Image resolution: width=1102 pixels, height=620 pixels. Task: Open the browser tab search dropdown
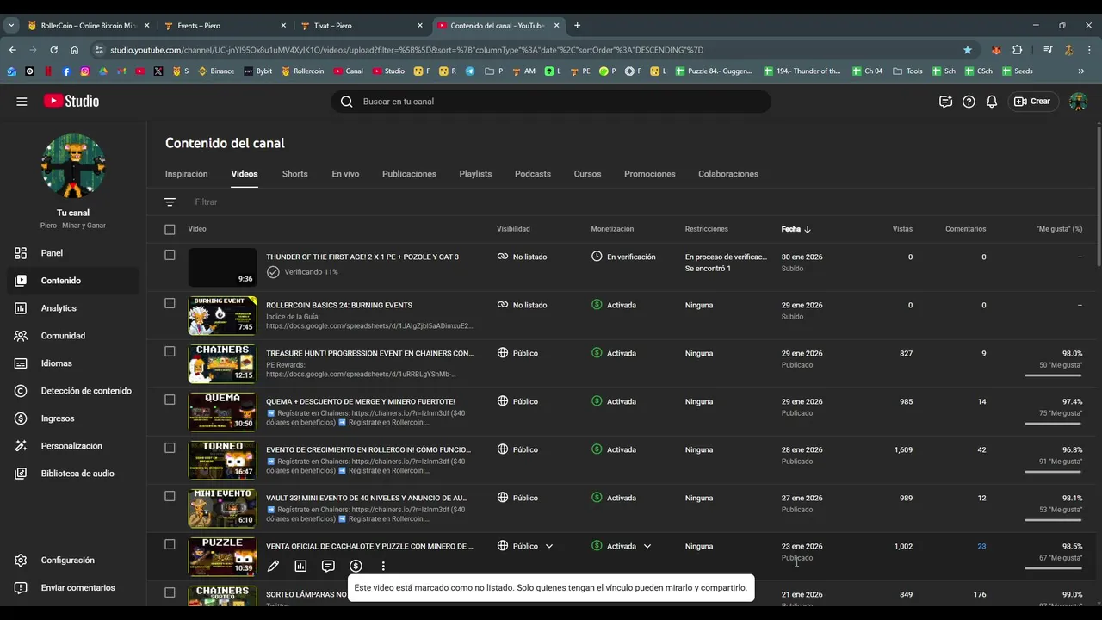click(x=11, y=26)
